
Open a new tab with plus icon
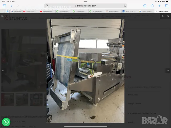(159, 6)
